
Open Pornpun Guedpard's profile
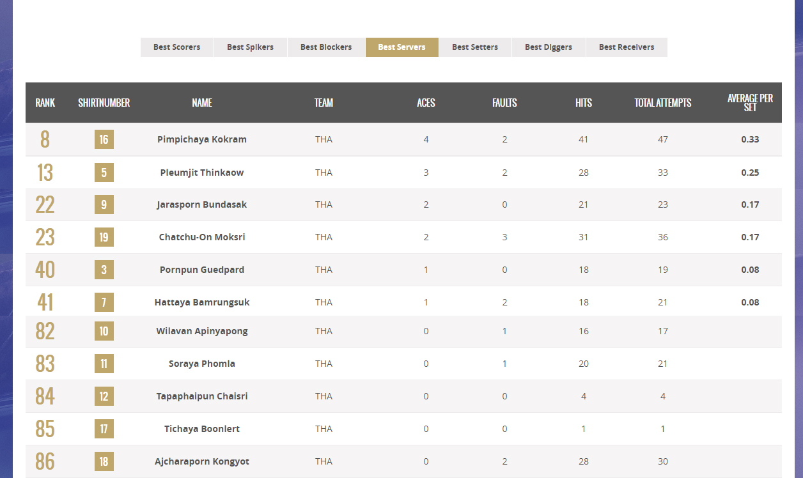202,270
